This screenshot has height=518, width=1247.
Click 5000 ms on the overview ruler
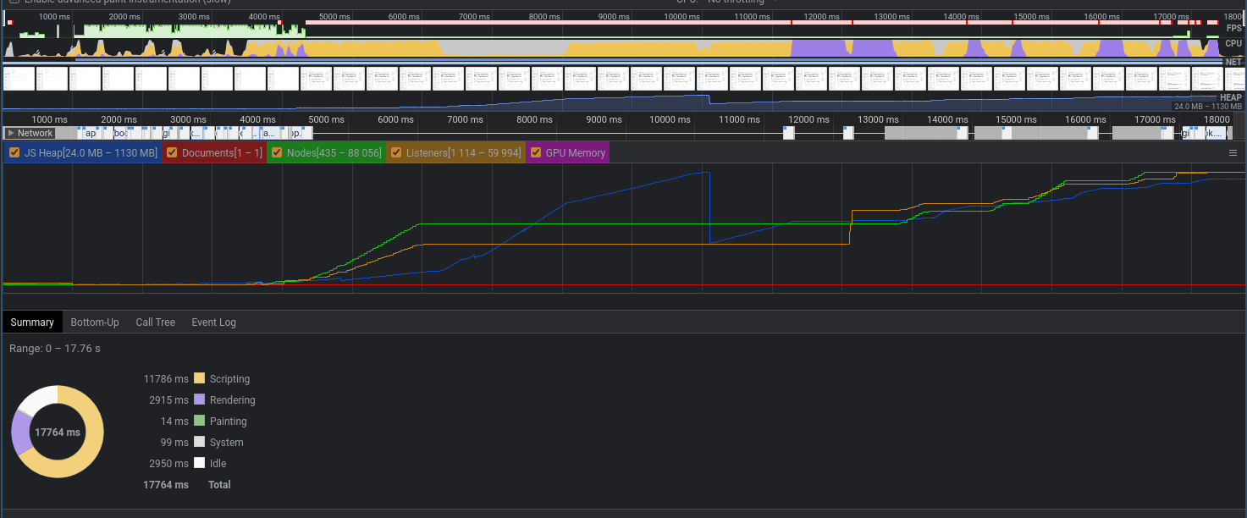click(334, 16)
